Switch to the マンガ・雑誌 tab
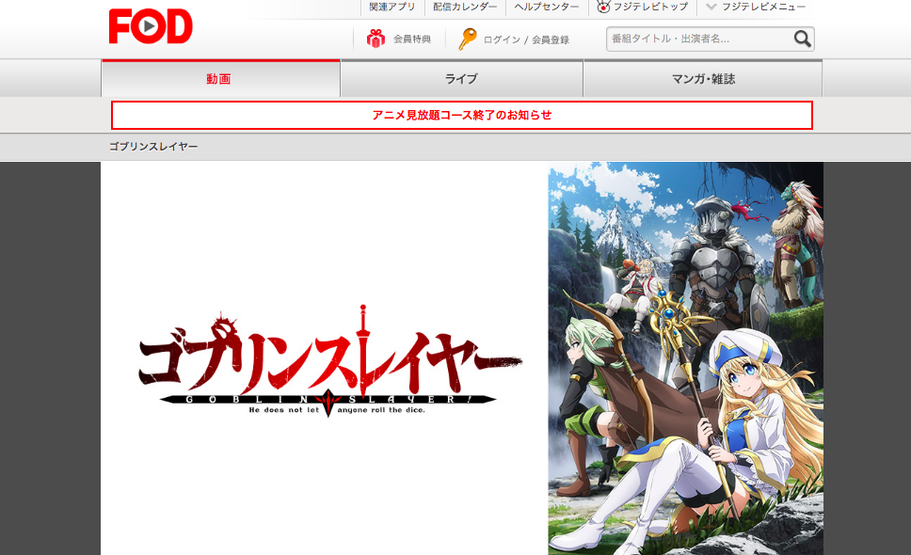The image size is (911, 555). (703, 78)
